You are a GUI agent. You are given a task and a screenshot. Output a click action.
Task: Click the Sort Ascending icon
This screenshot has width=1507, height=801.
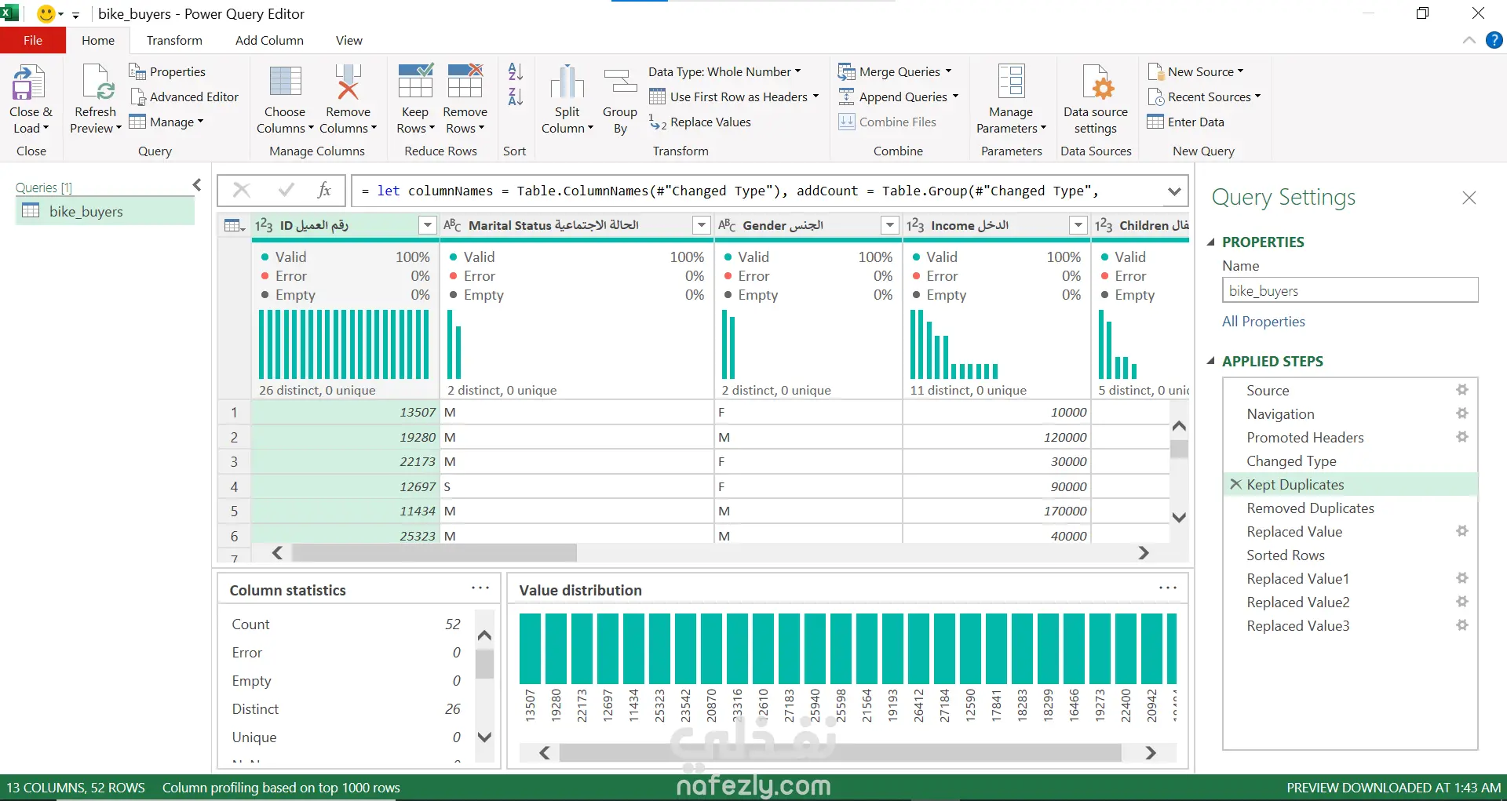[515, 72]
